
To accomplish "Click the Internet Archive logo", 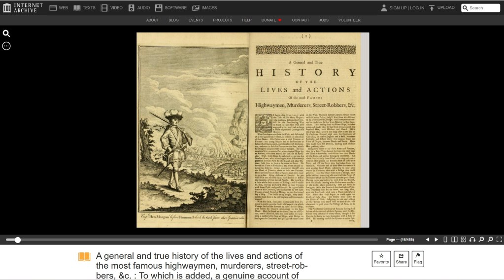I will point(23,8).
